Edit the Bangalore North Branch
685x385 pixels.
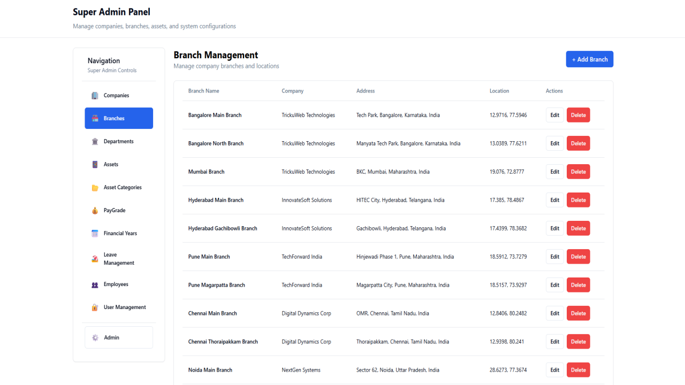pos(555,143)
